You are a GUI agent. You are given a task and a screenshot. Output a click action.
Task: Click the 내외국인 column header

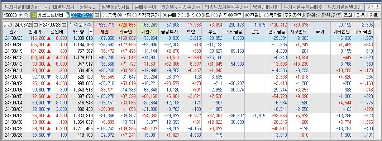[363, 32]
